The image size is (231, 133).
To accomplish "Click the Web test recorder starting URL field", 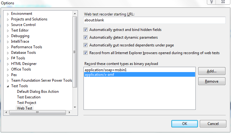I will tap(155, 20).
